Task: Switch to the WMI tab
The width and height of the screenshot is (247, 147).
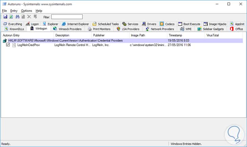Action: [x=186, y=29]
